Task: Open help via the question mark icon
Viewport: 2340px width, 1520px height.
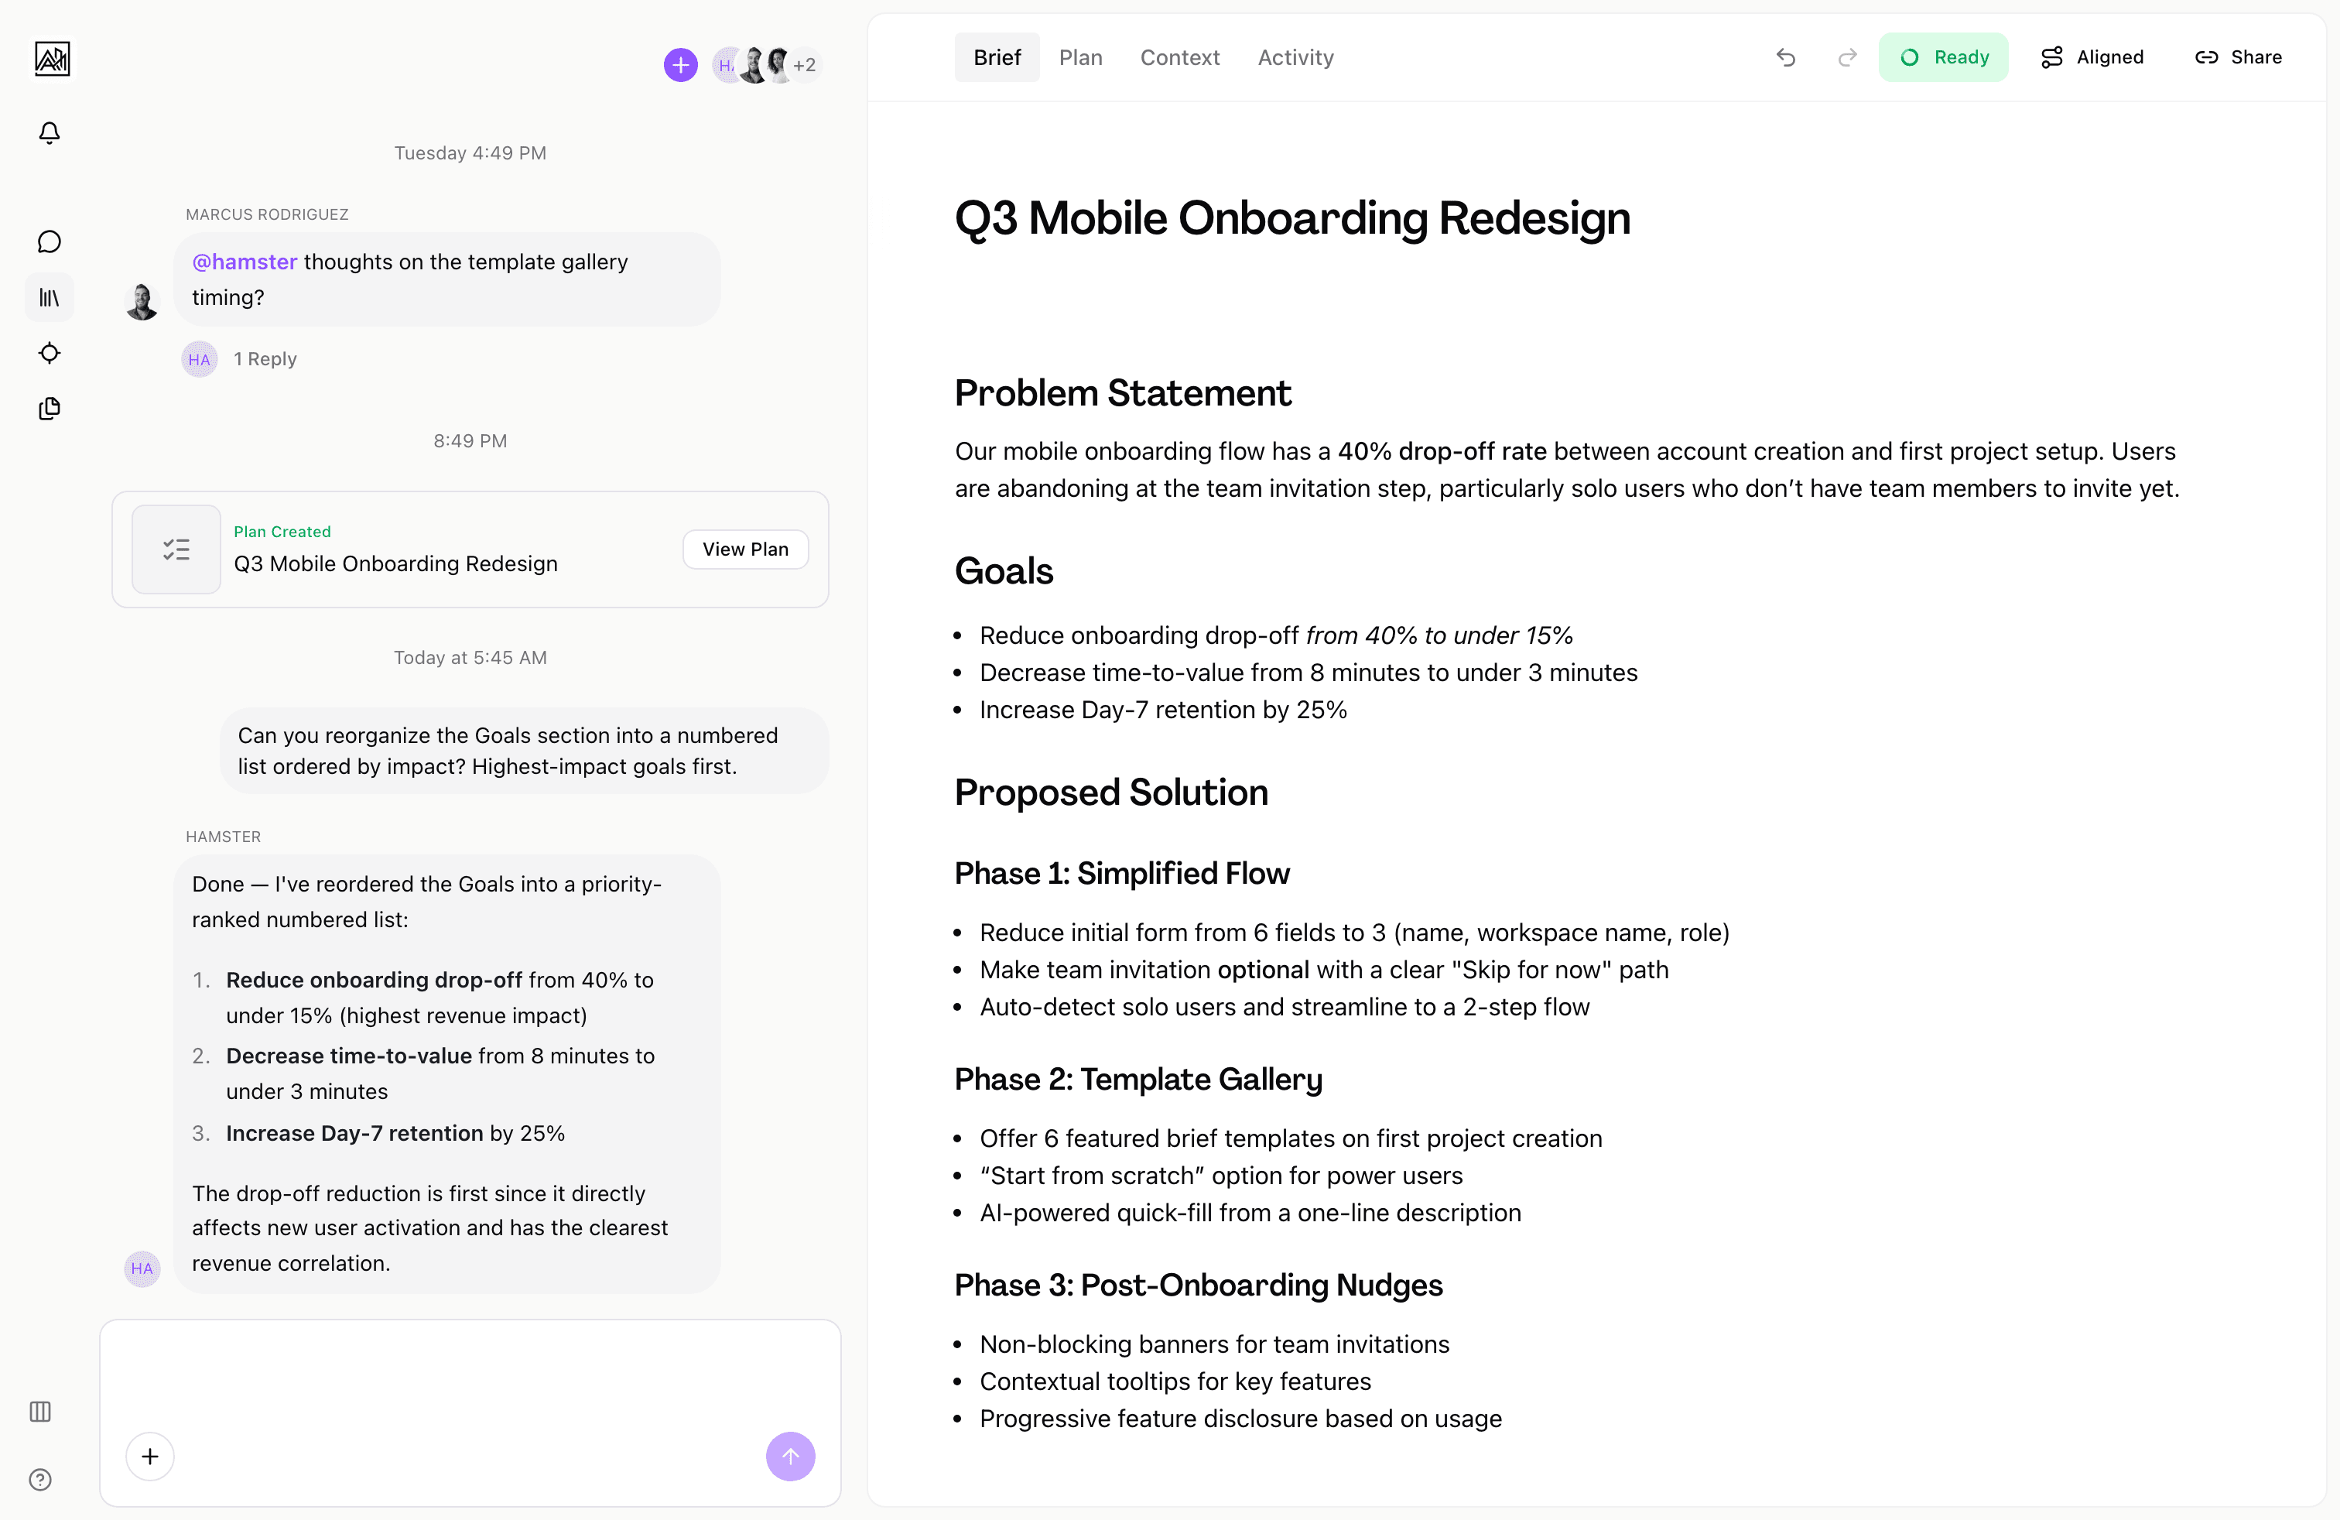Action: tap(40, 1480)
